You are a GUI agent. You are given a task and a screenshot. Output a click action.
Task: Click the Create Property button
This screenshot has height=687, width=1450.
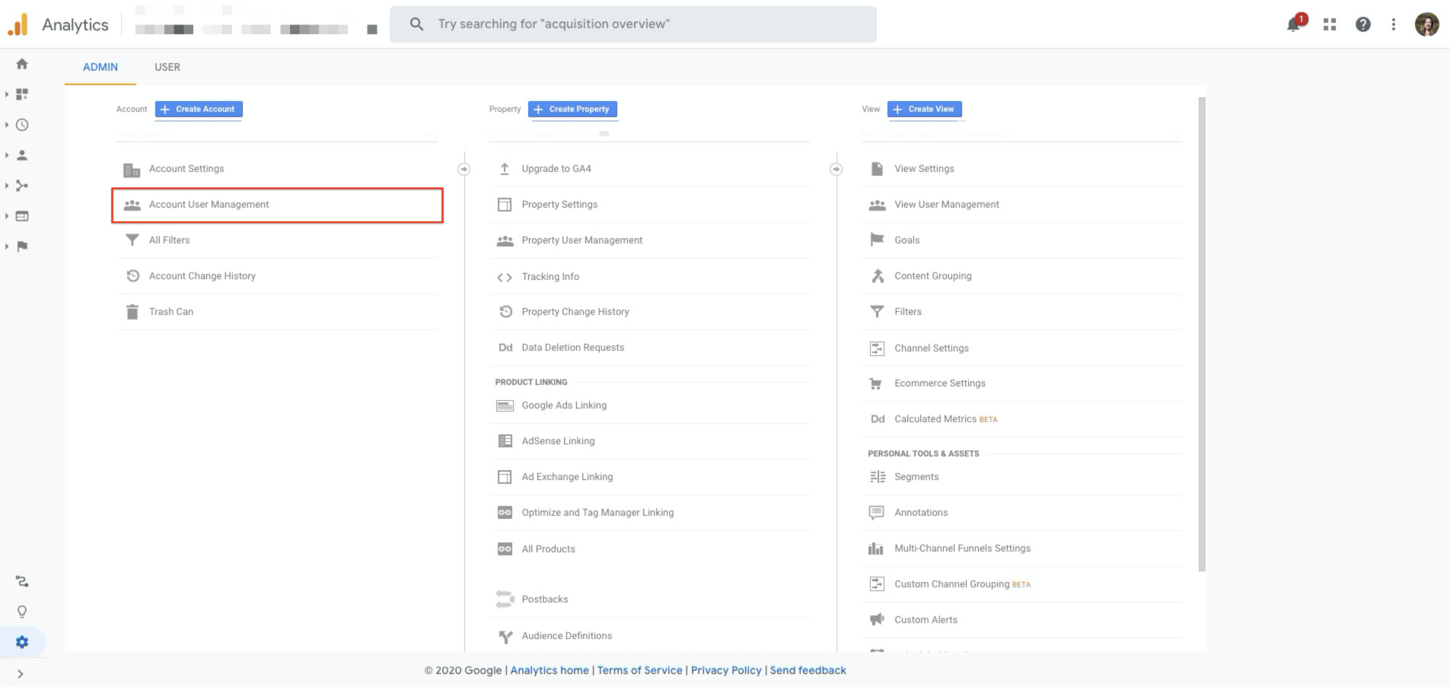coord(572,110)
